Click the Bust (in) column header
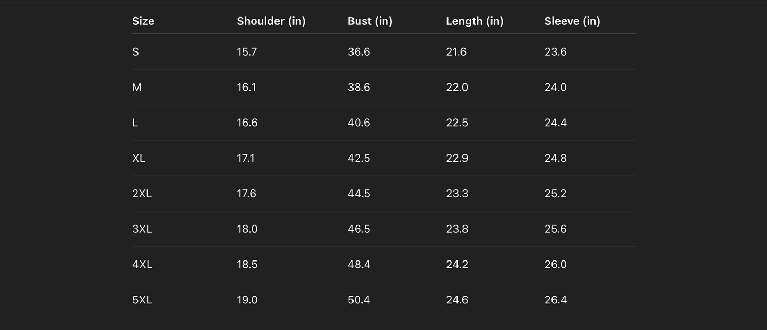 pyautogui.click(x=369, y=21)
